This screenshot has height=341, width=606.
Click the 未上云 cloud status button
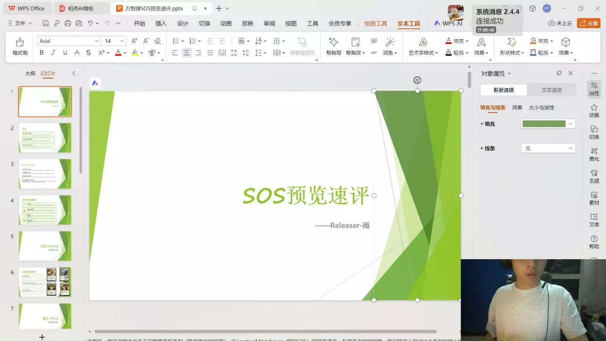[x=560, y=23]
